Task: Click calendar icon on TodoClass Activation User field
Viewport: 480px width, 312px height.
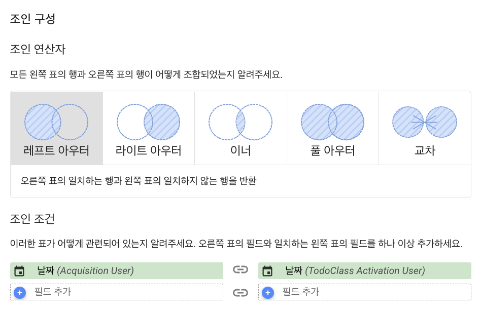Action: tap(267, 271)
